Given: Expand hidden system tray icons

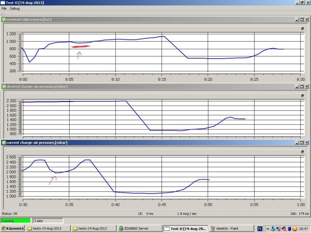Looking at the screenshot, I should 267,228.
